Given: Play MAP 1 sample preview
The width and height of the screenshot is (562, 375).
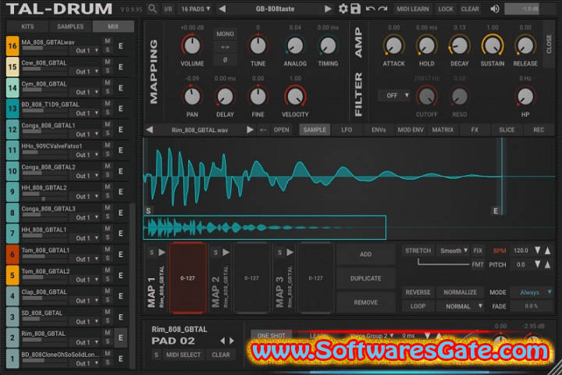Looking at the screenshot, I should tap(162, 252).
